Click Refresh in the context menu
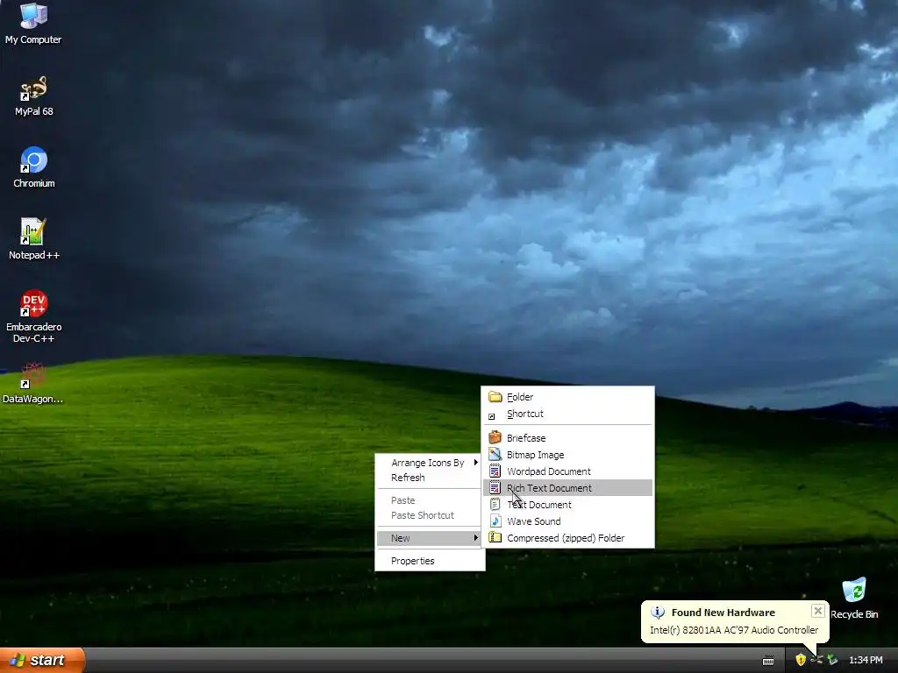The height and width of the screenshot is (673, 898). coord(430,478)
